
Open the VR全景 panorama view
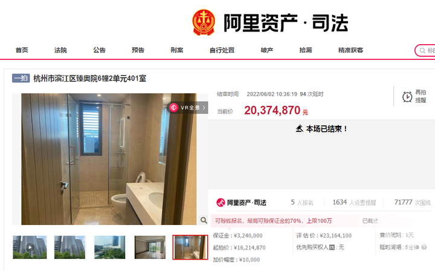(x=187, y=108)
